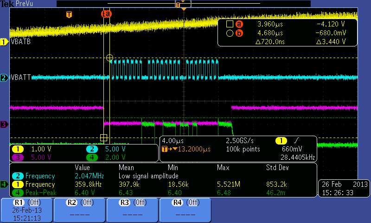The width and height of the screenshot is (371, 223).
Task: Click channel 1 badge beside Frequency measurement
Action: point(18,184)
